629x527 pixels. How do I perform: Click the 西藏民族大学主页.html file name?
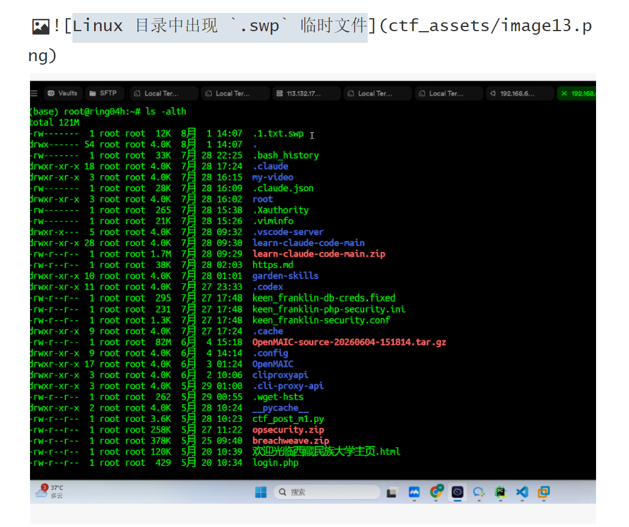(x=326, y=452)
